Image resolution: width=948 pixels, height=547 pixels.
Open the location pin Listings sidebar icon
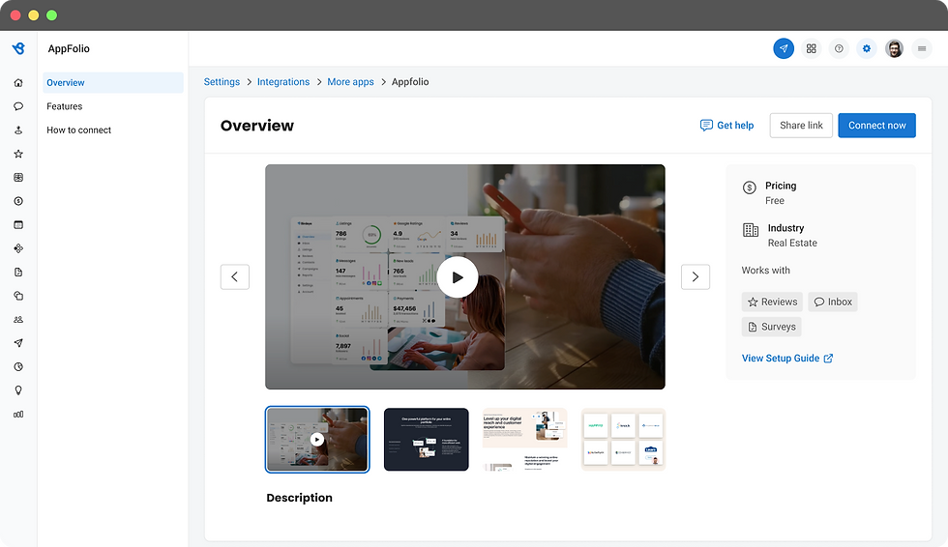[x=18, y=130]
